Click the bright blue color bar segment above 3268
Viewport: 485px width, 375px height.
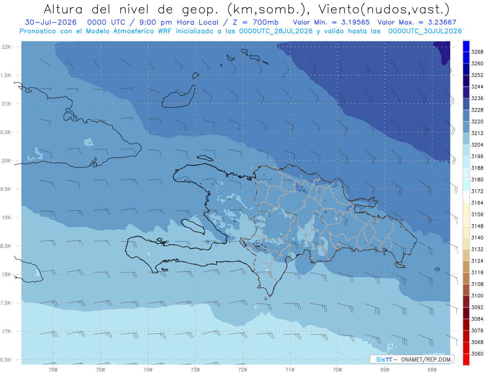(466, 46)
